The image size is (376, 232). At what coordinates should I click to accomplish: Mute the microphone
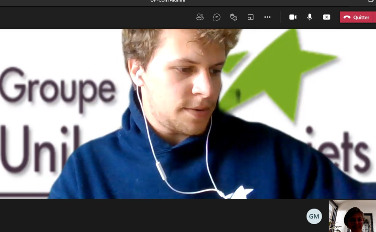(x=310, y=17)
